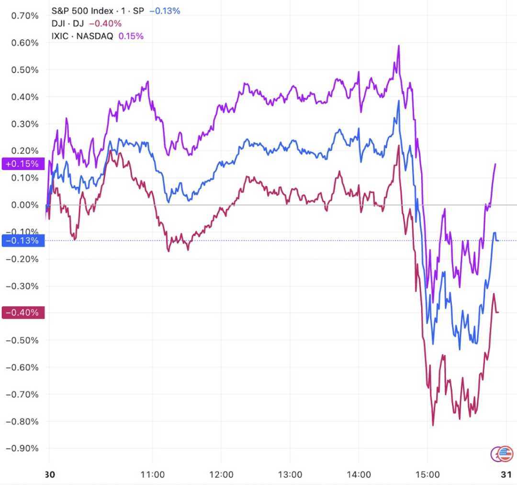Select the IXIC · NASDAQ legend label

(82, 36)
